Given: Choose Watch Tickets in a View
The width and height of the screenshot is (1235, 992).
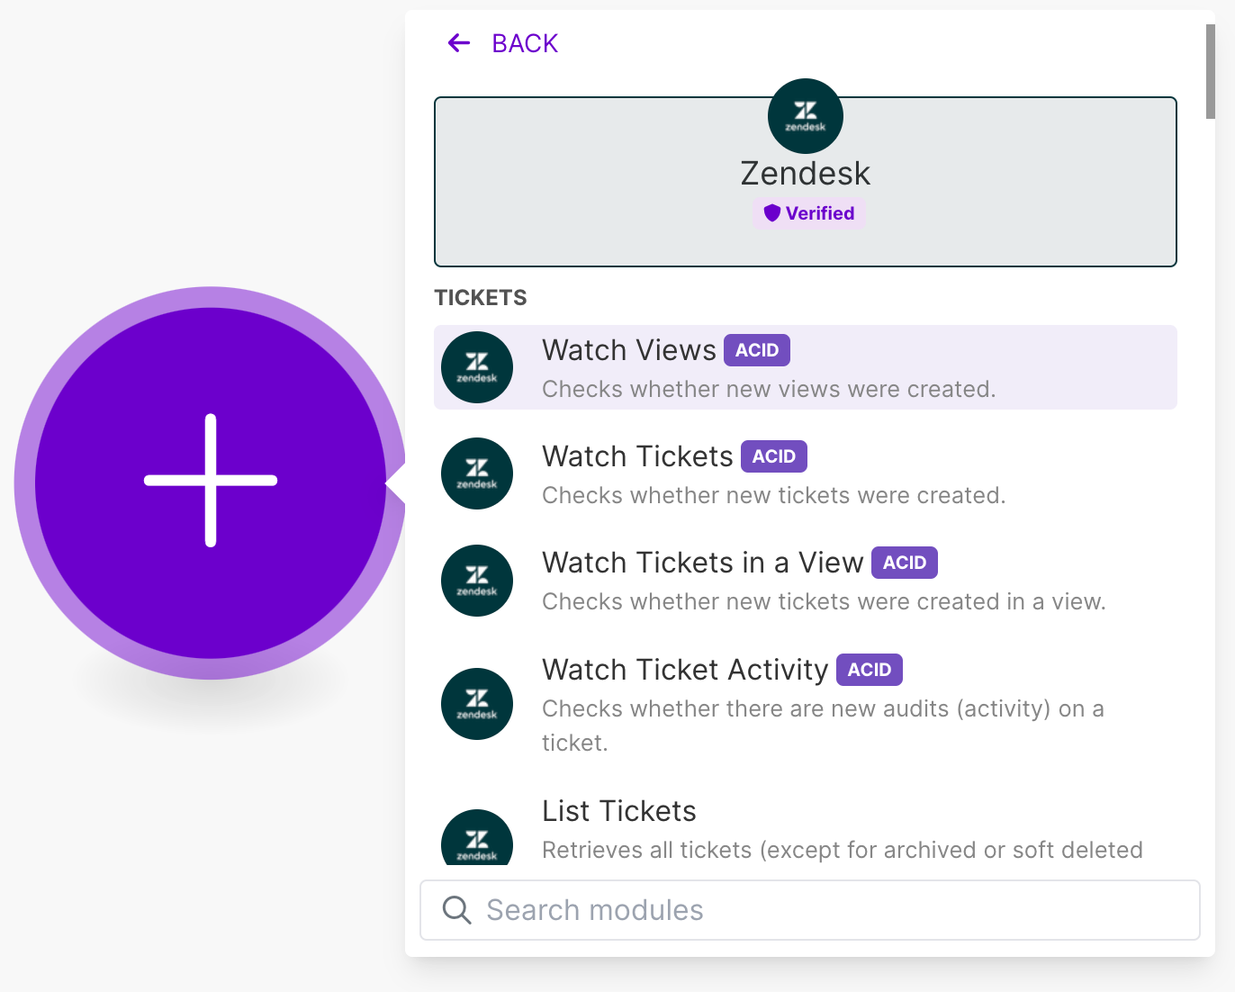Looking at the screenshot, I should coord(806,581).
